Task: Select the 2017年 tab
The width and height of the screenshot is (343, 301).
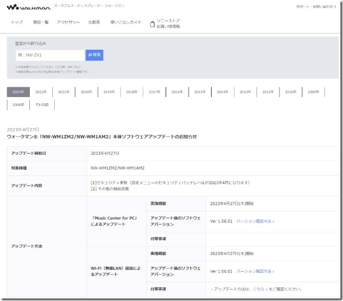Action: tap(154, 92)
